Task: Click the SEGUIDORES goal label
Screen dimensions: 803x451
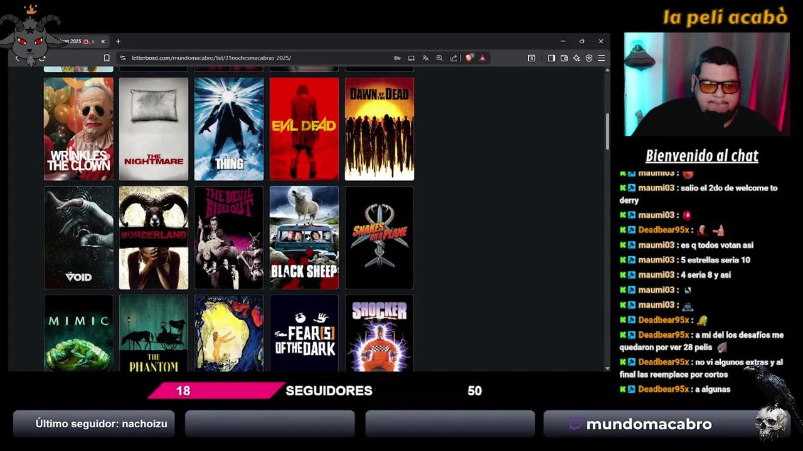Action: click(x=329, y=391)
